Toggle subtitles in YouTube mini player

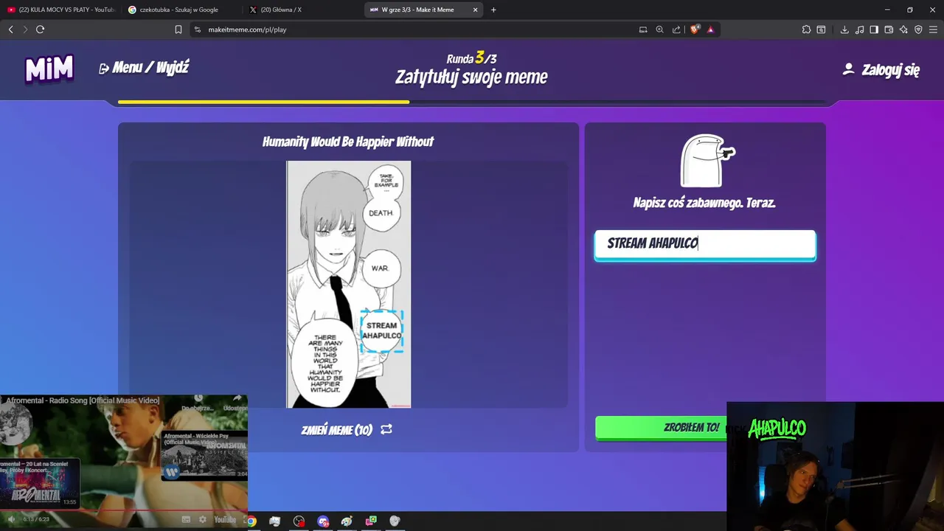[x=187, y=519]
